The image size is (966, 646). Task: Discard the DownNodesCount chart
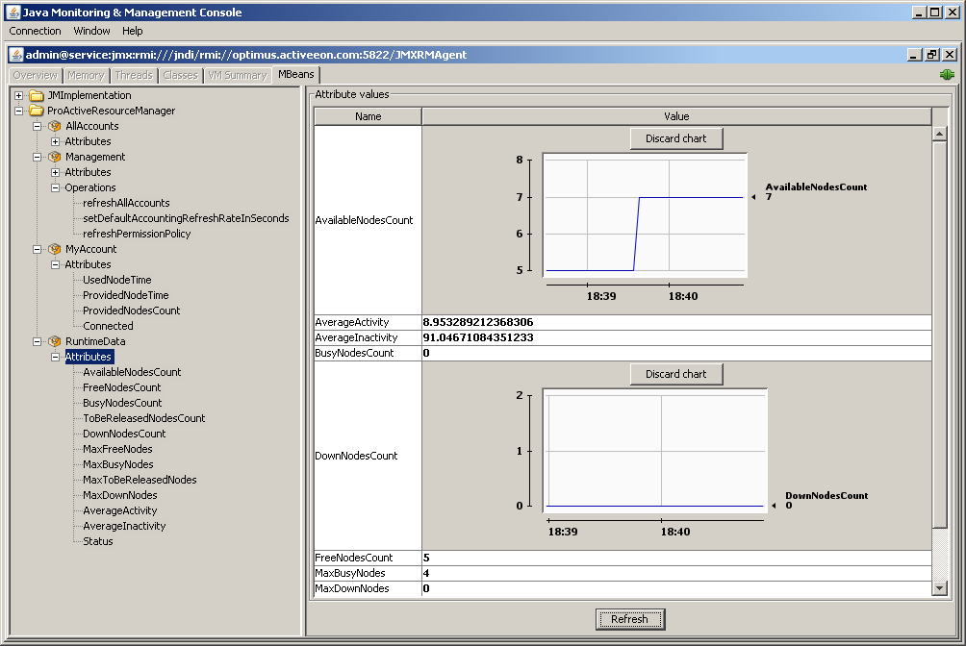pyautogui.click(x=676, y=374)
